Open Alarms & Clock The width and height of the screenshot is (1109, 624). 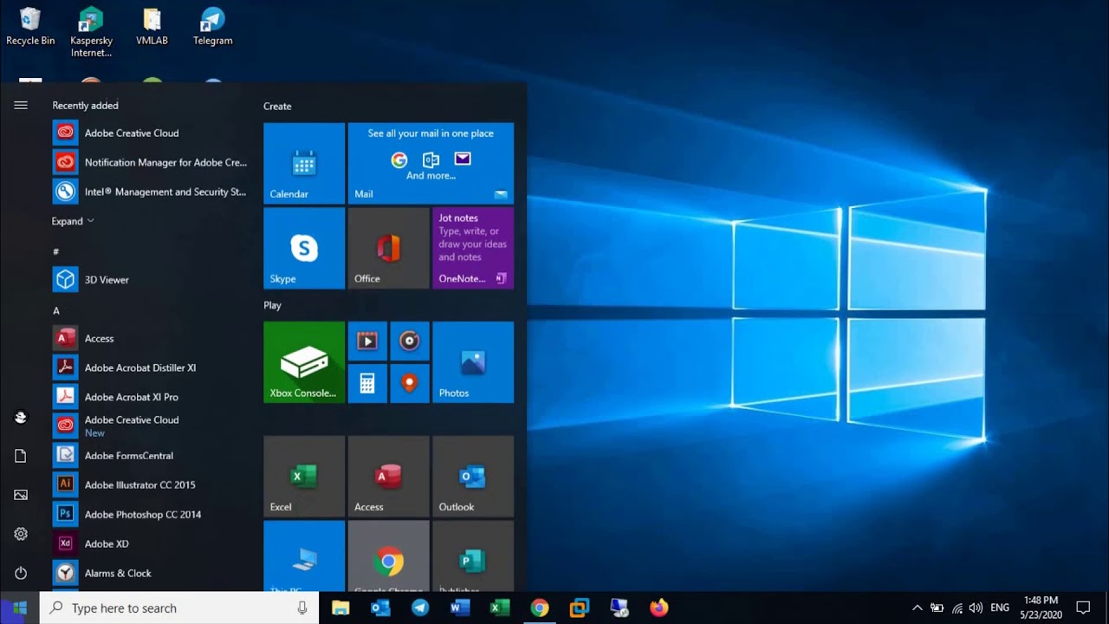(x=150, y=573)
